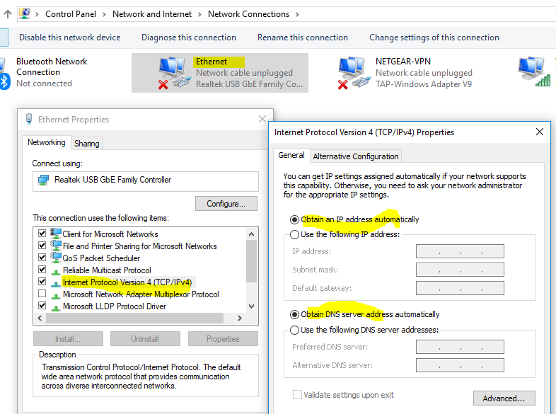Click Network and Internet in breadcrumb
Screen dimensions: 556x414
pyautogui.click(x=152, y=14)
